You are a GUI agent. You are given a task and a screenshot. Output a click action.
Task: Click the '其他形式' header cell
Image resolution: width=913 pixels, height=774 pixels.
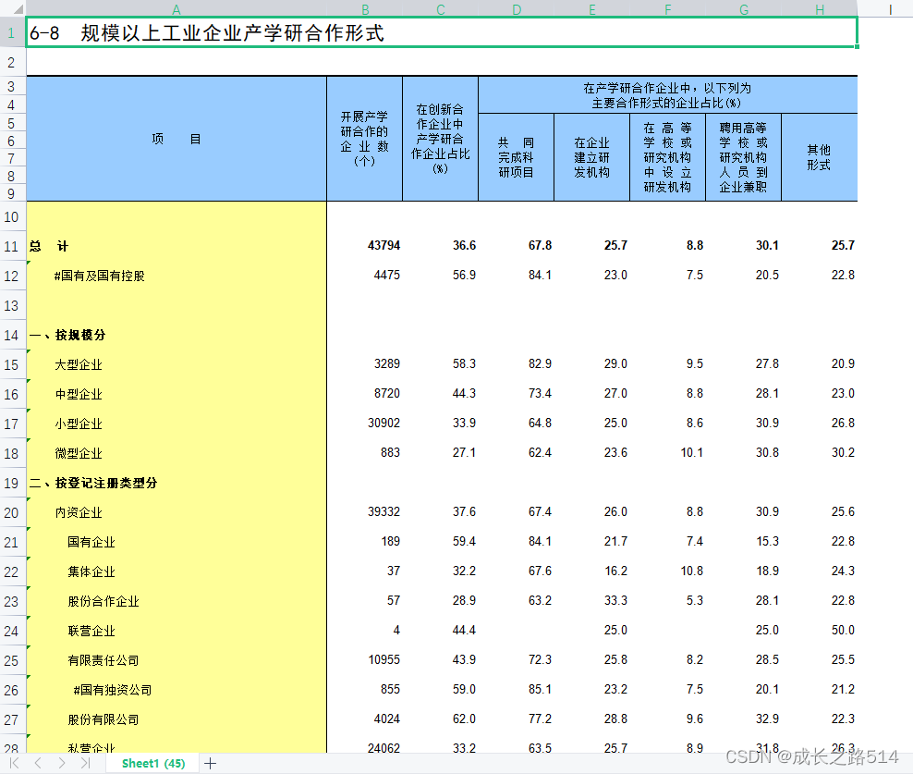tap(819, 157)
